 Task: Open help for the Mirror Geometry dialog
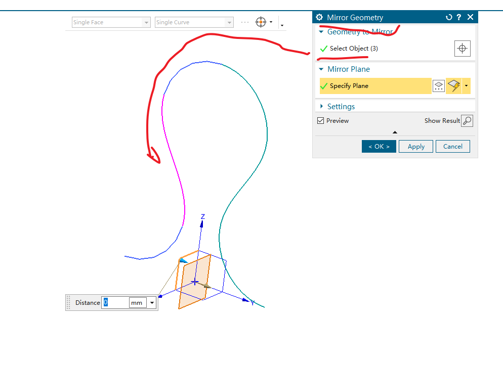pos(459,17)
